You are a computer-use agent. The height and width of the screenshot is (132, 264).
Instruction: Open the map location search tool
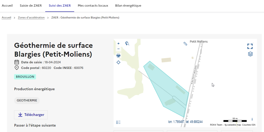point(127,43)
